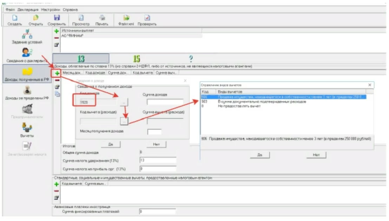
Task: Open the Код вычета lookup button
Action: [124, 121]
